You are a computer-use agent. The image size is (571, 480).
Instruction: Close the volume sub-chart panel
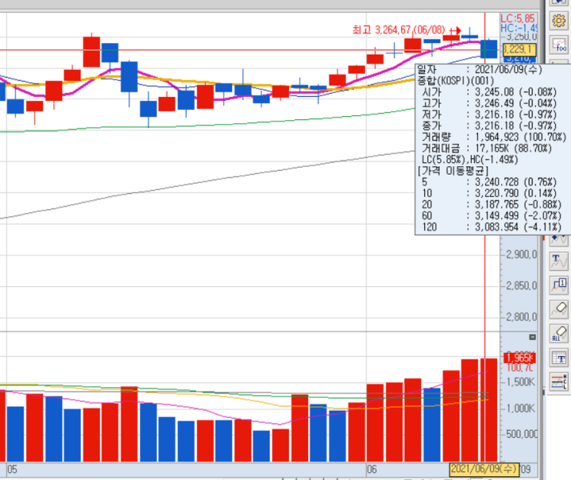tap(533, 337)
